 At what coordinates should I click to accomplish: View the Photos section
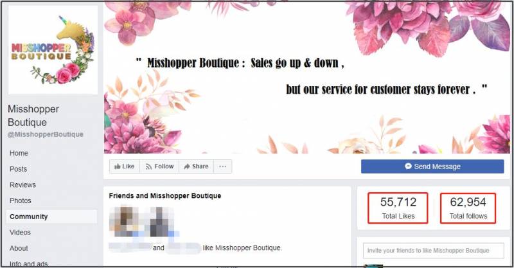tap(21, 201)
